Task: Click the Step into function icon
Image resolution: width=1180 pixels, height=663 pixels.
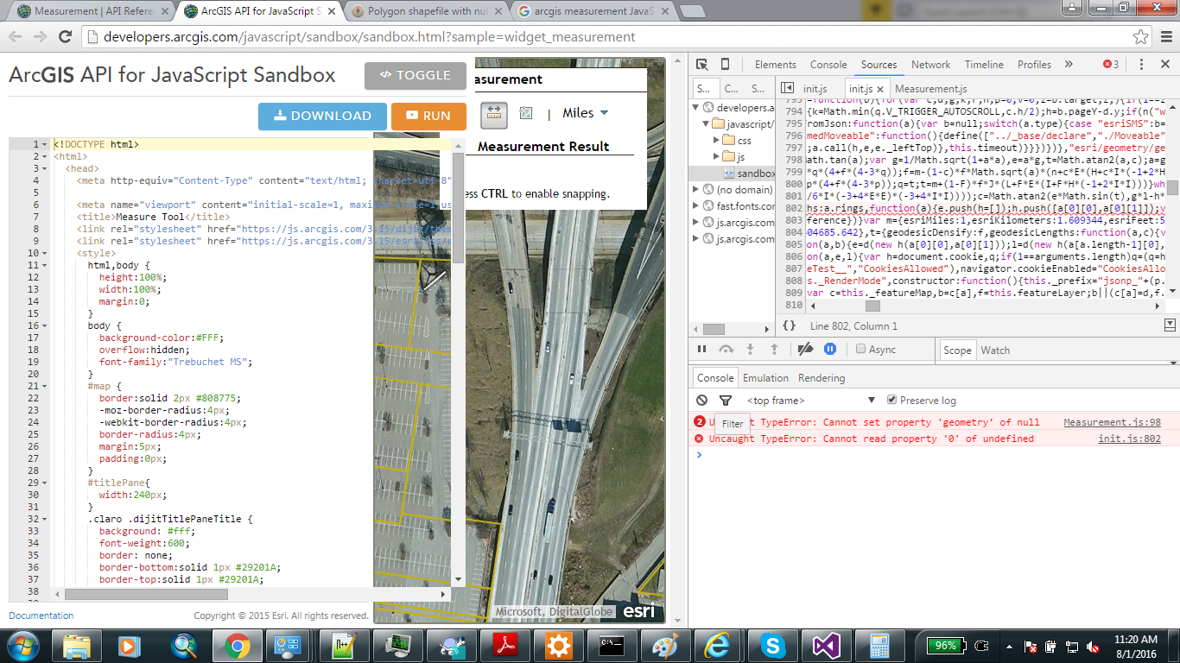Action: pos(750,349)
